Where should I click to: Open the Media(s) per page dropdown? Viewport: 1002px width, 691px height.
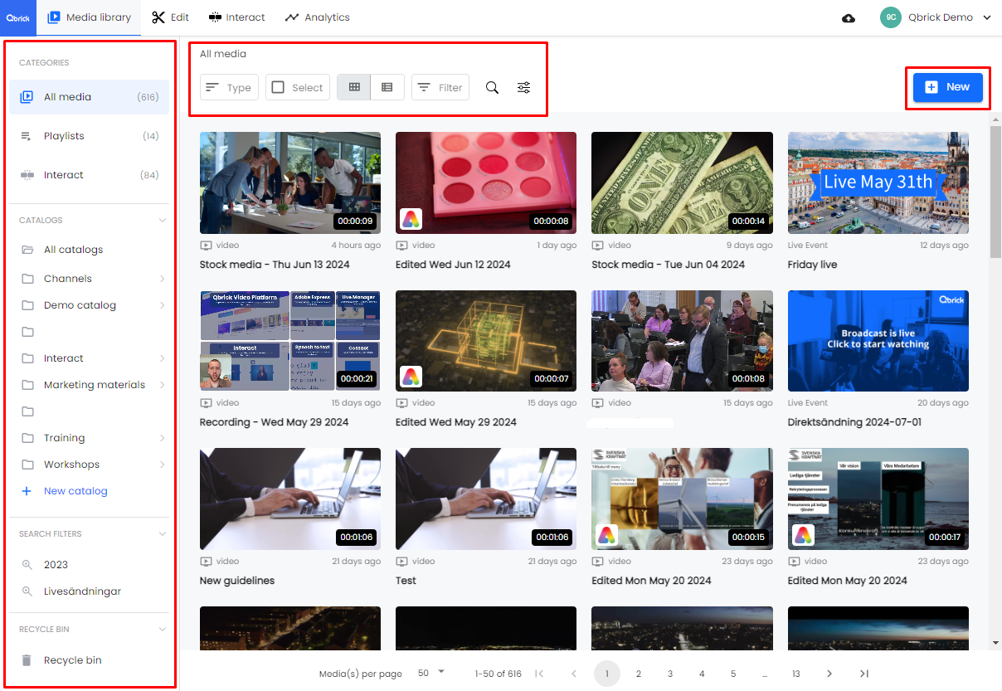point(431,673)
